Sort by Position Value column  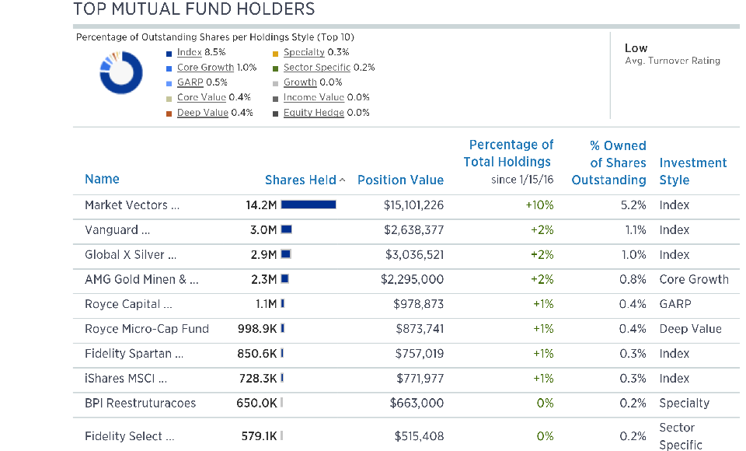click(400, 180)
